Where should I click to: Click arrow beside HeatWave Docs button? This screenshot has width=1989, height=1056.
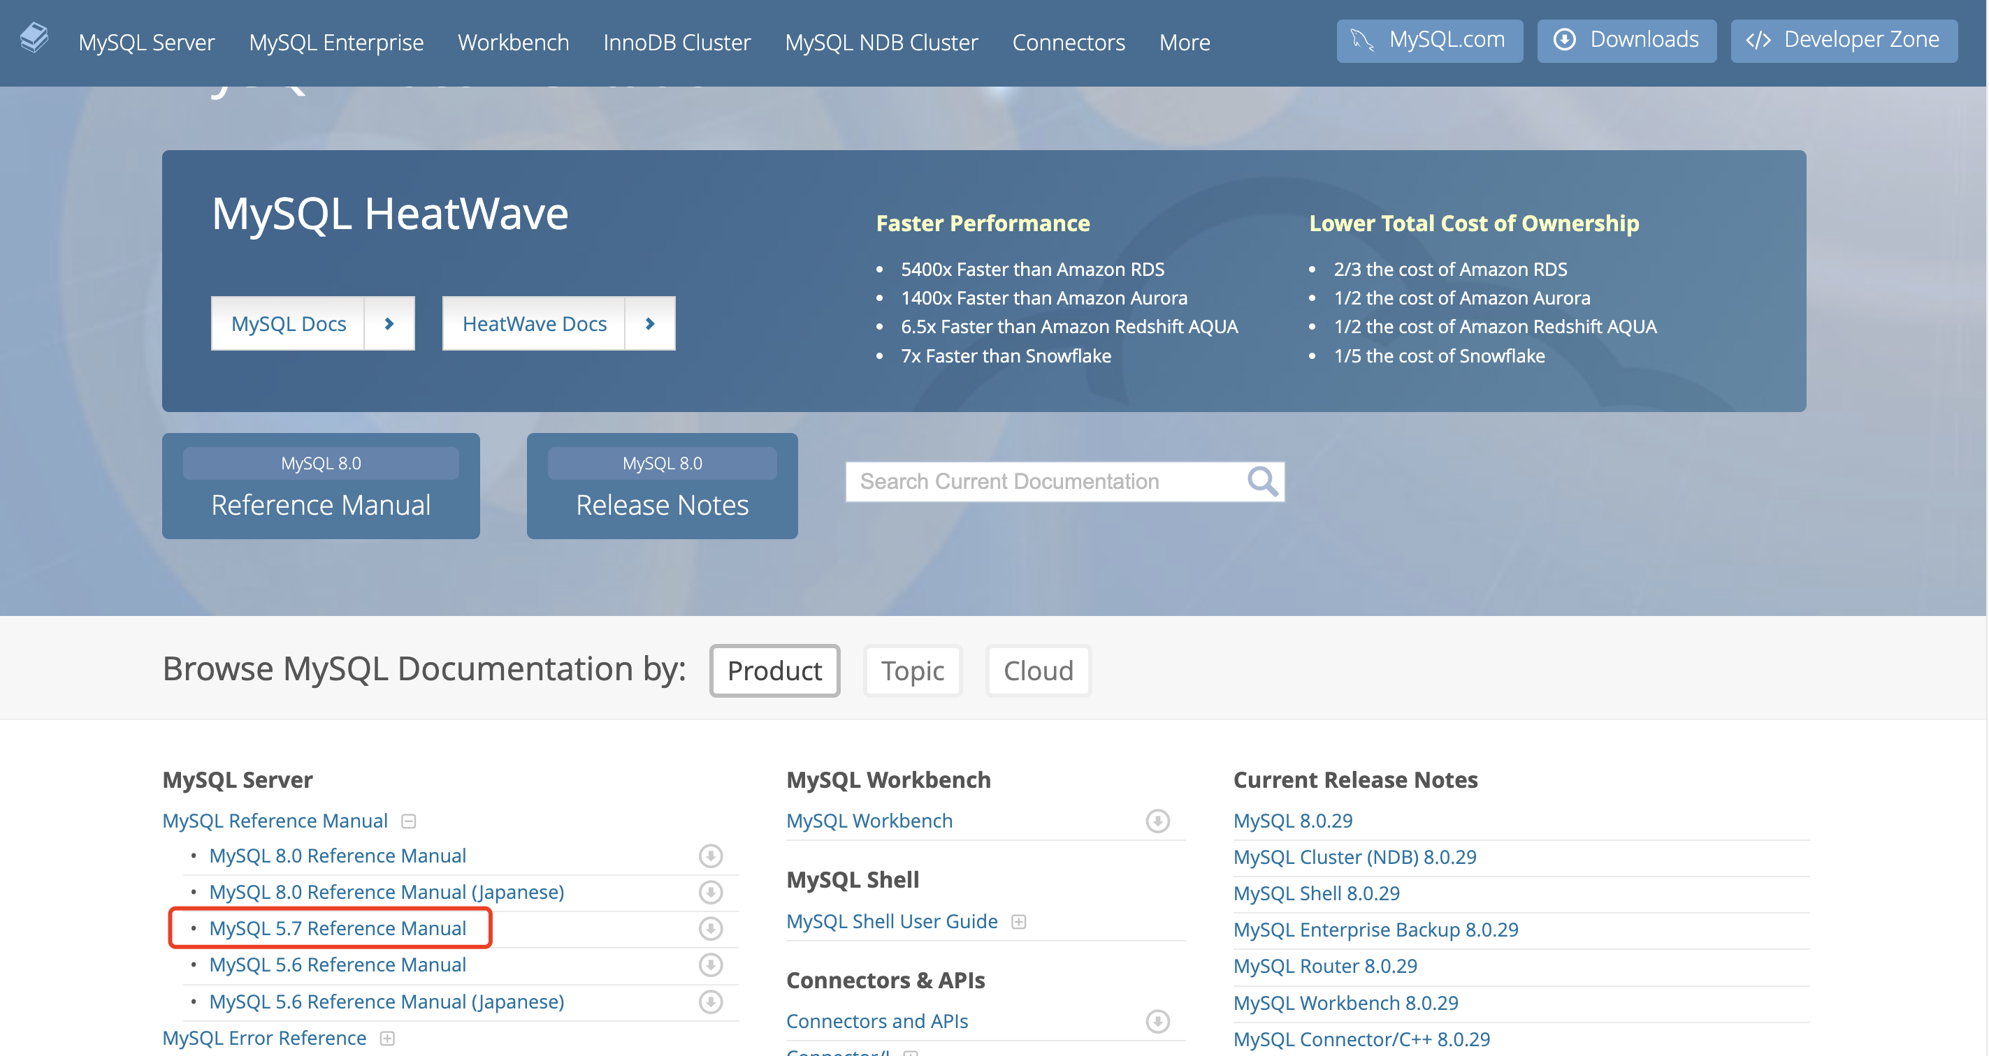[650, 324]
